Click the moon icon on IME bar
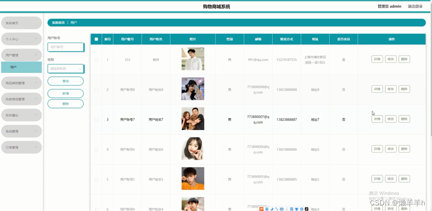The image size is (432, 211). [272, 209]
